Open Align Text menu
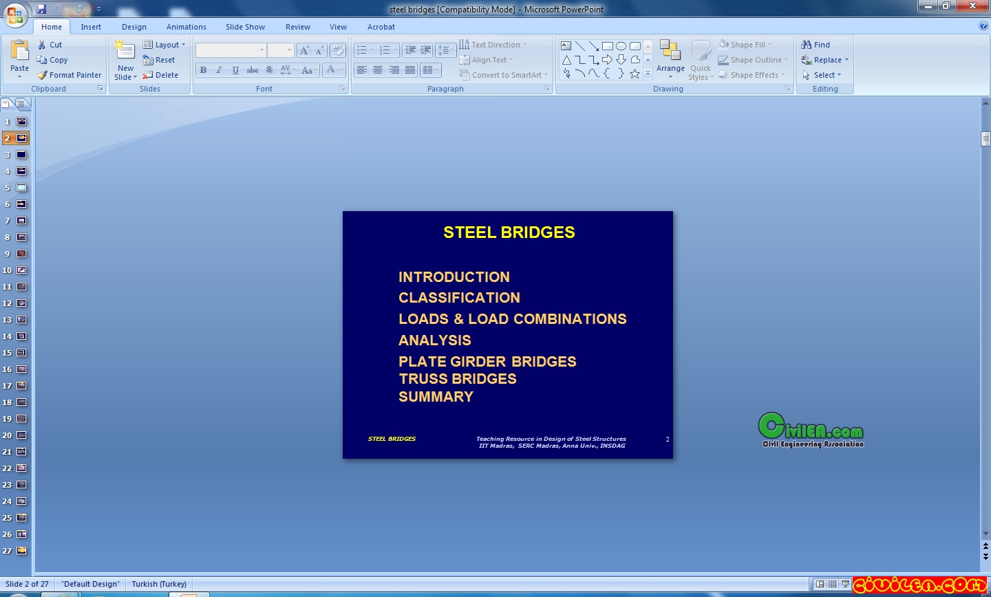Image resolution: width=991 pixels, height=597 pixels. point(487,60)
